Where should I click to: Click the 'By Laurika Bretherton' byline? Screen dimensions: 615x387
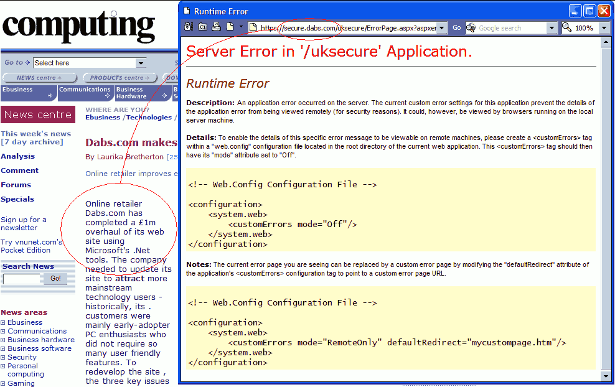tap(124, 157)
